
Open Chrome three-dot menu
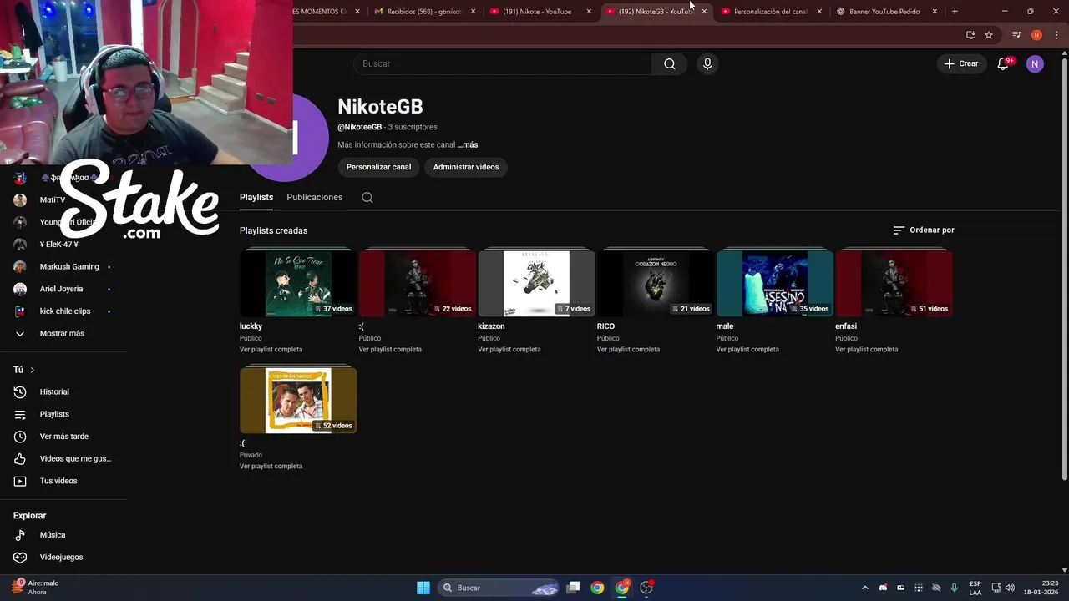[x=1056, y=35]
